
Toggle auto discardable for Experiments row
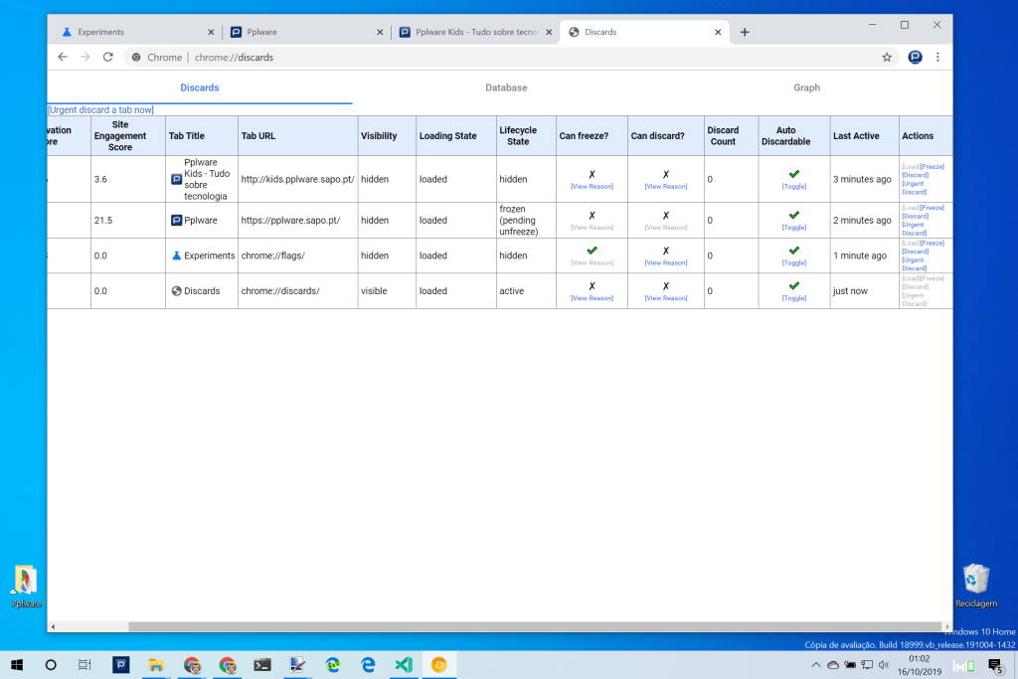click(793, 262)
